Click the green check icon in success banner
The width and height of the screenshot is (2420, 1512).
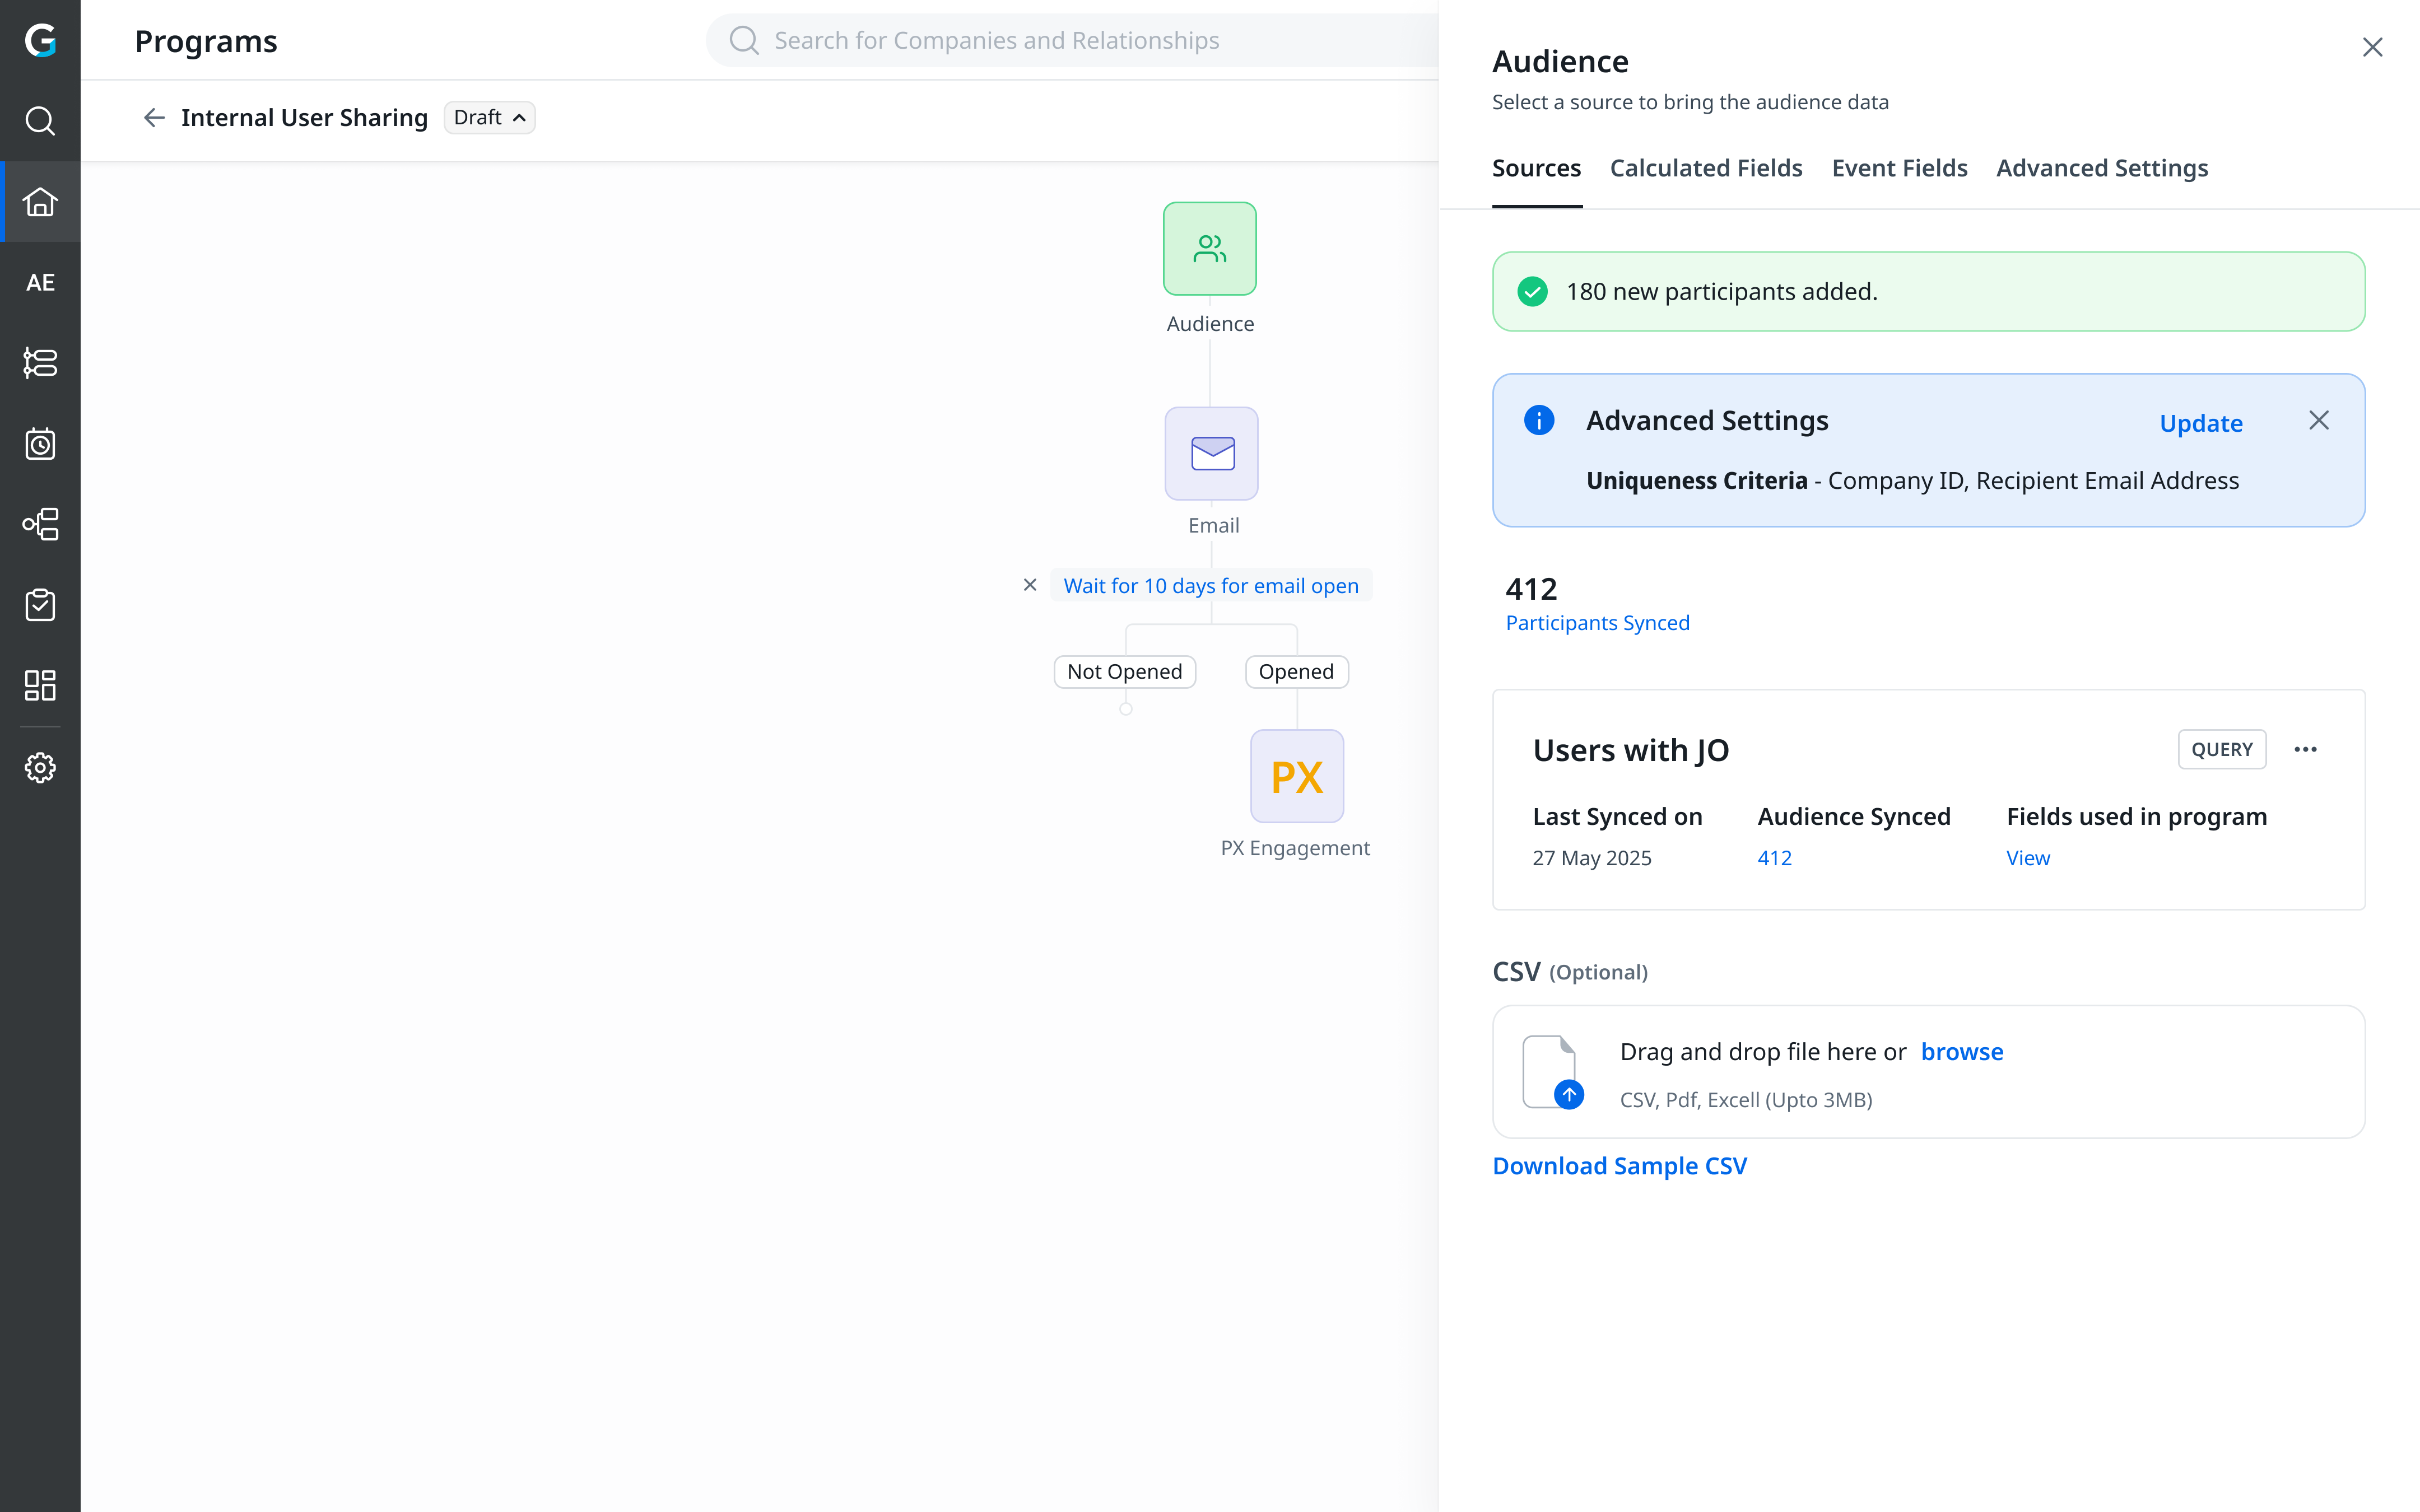pos(1532,291)
